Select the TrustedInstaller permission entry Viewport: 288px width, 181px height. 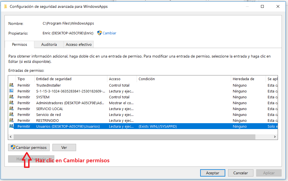tap(143, 85)
